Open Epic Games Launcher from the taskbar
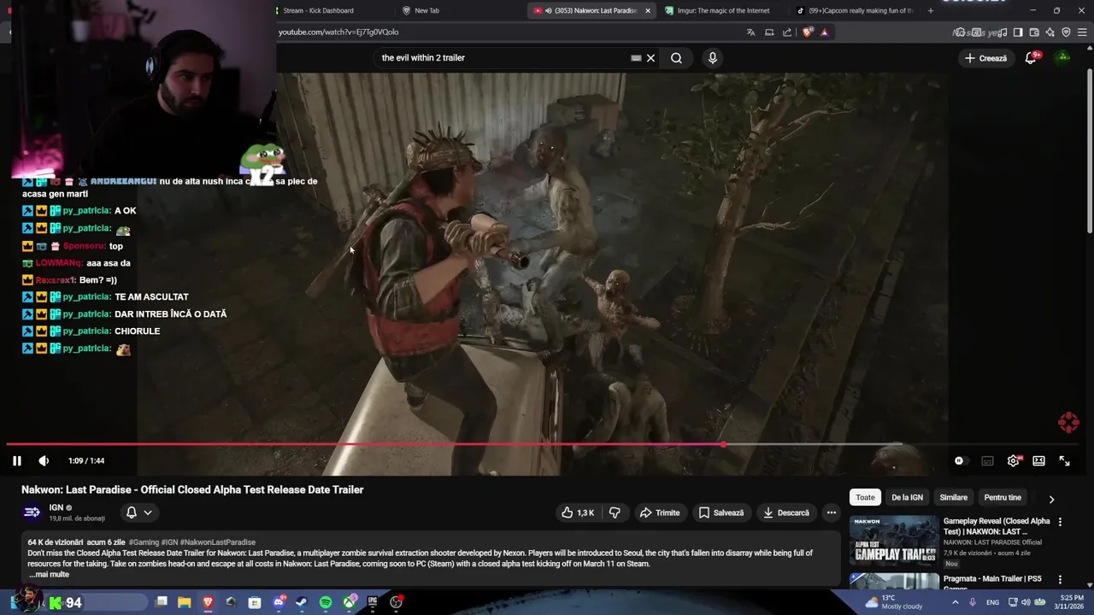This screenshot has width=1094, height=615. (372, 602)
